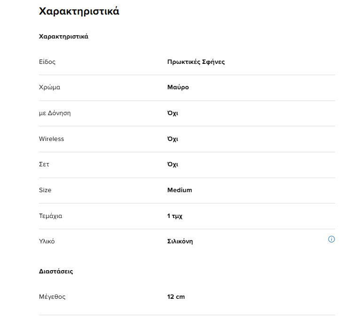Click the 1 τμχ quantity value

pyautogui.click(x=175, y=216)
